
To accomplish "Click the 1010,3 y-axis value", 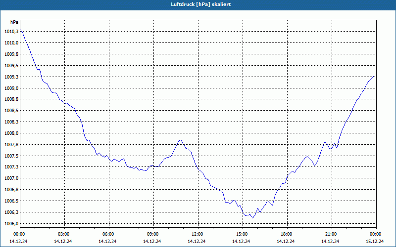I will [x=11, y=32].
